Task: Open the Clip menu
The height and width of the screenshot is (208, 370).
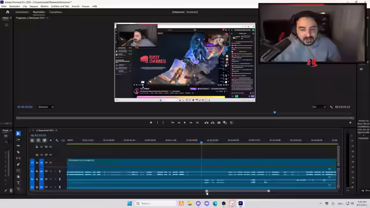Action: click(x=25, y=6)
